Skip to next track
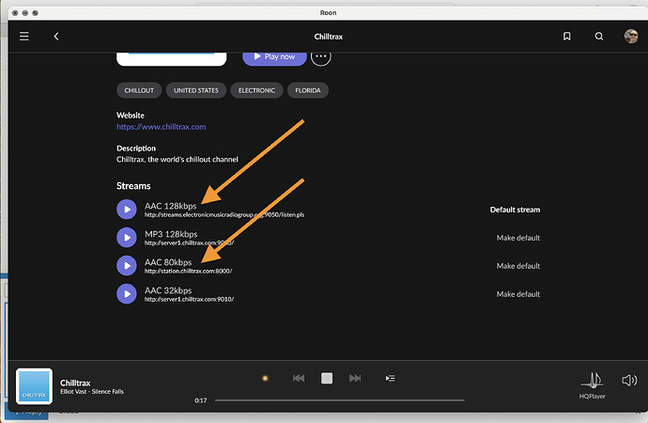648x423 pixels. pyautogui.click(x=355, y=378)
